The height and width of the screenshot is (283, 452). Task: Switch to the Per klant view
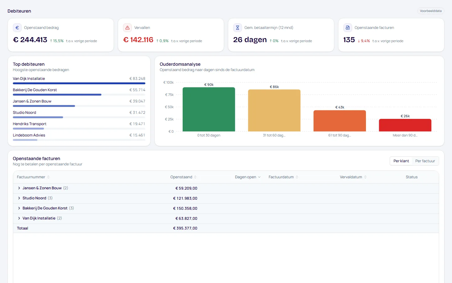pos(401,161)
